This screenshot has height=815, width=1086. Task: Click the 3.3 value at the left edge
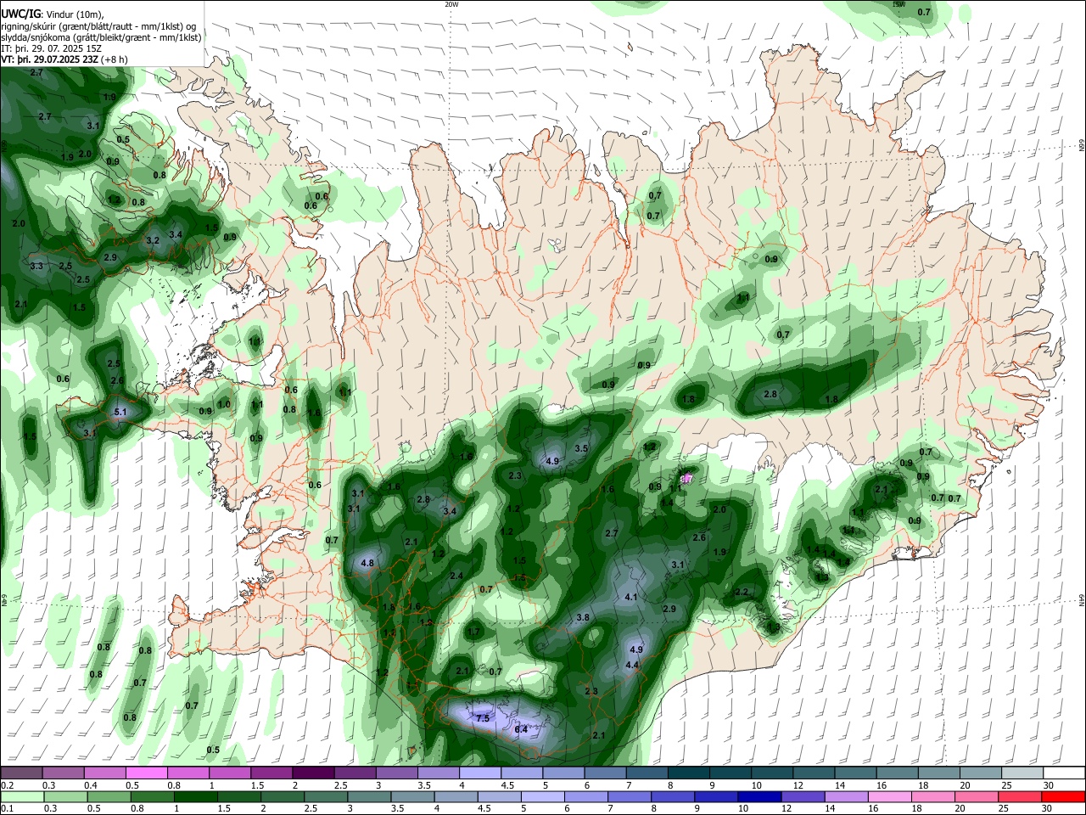(x=36, y=266)
